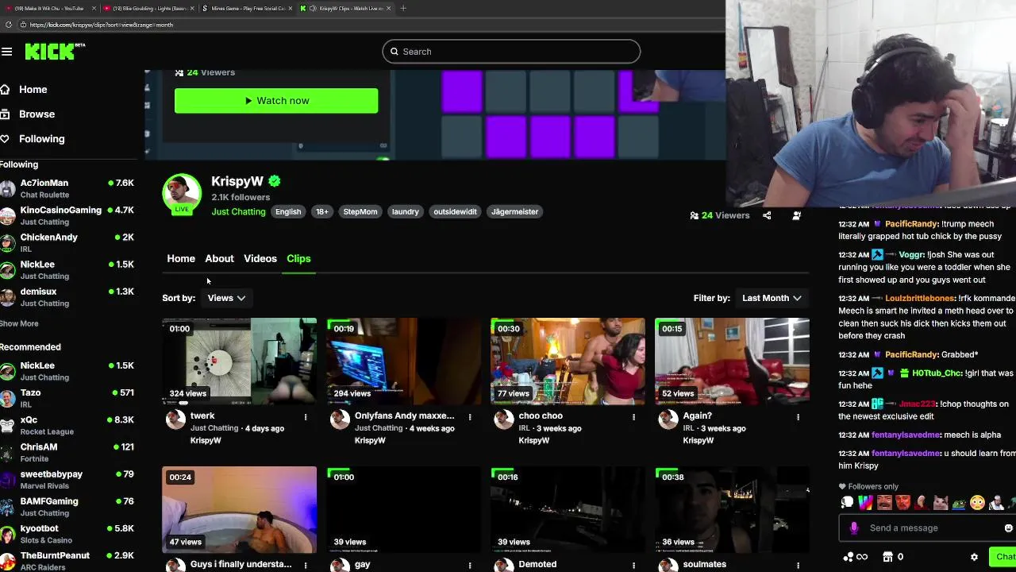Click the laundry tag

pyautogui.click(x=405, y=212)
